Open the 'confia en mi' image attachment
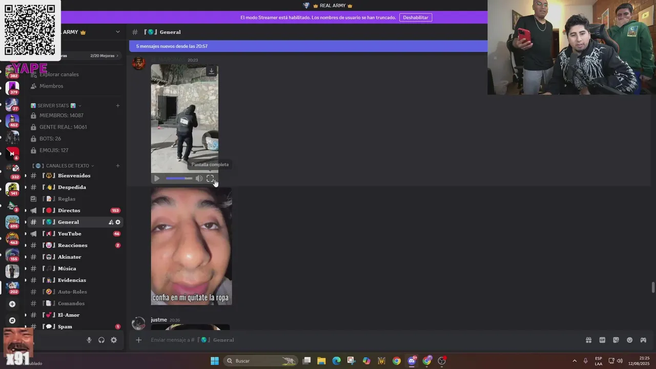 (191, 246)
